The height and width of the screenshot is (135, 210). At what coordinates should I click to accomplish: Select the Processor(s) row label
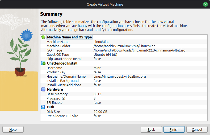pyautogui.click(x=56, y=98)
